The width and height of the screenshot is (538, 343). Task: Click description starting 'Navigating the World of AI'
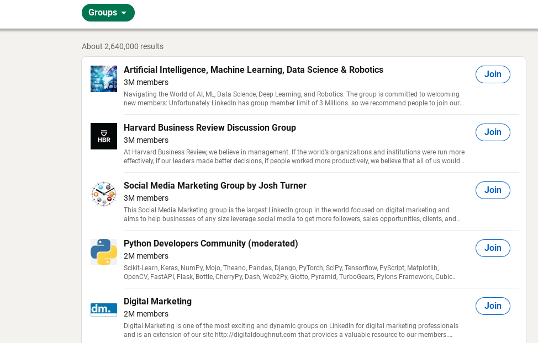click(294, 99)
